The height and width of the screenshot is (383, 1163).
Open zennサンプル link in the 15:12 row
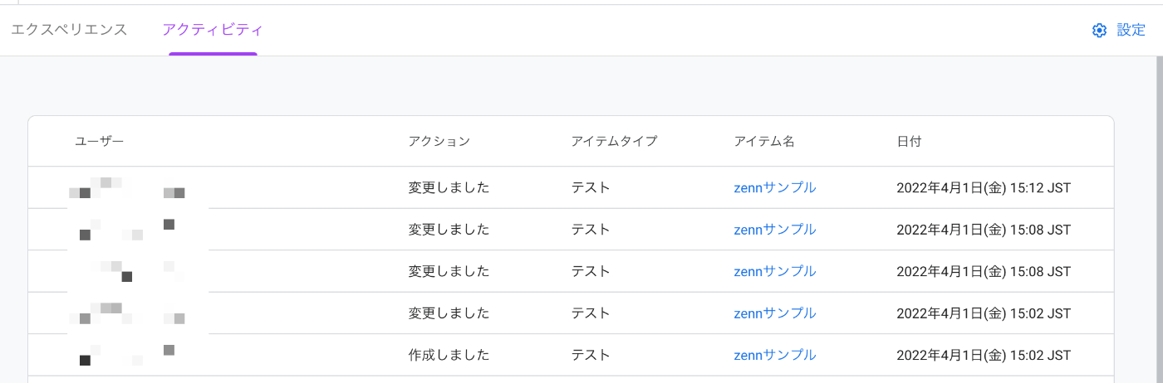coord(775,187)
